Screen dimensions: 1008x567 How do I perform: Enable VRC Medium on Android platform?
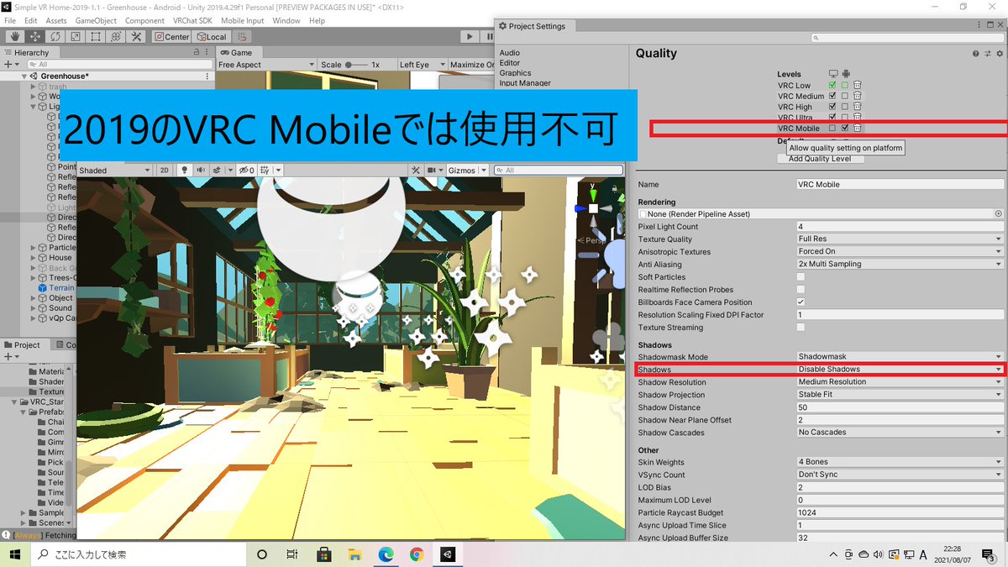click(845, 96)
